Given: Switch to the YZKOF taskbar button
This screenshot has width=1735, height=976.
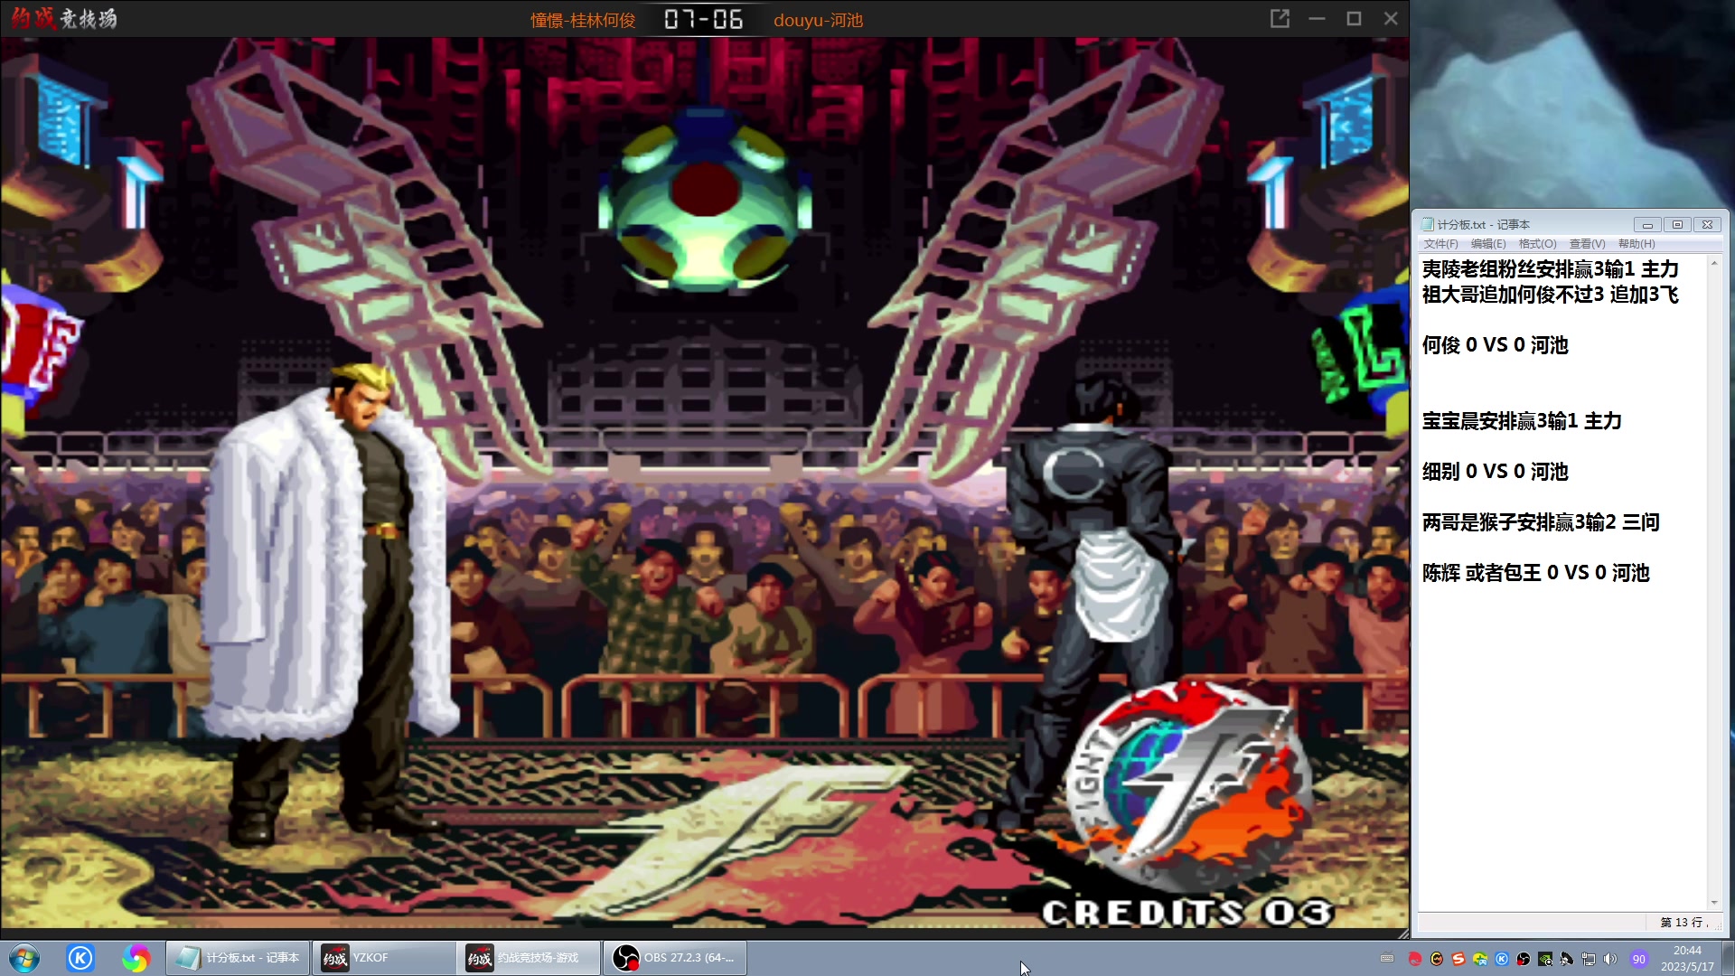Looking at the screenshot, I should pyautogui.click(x=384, y=958).
